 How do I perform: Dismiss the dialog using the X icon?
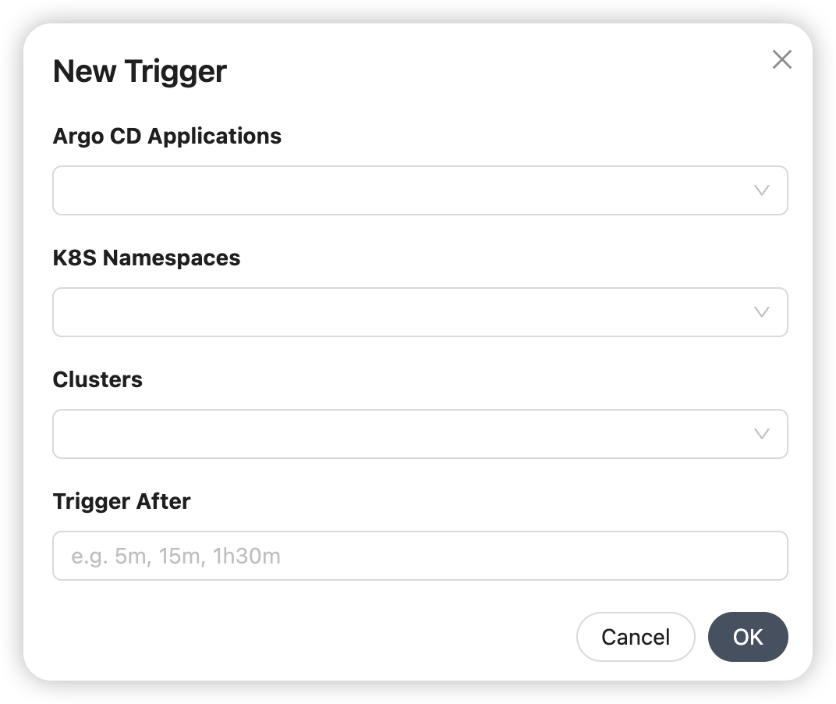tap(781, 59)
